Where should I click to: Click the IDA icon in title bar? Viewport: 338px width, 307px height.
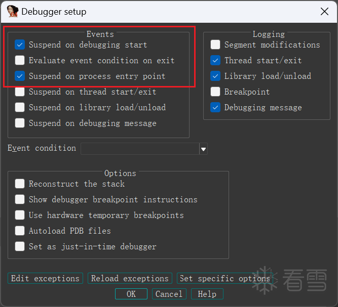pos(12,11)
